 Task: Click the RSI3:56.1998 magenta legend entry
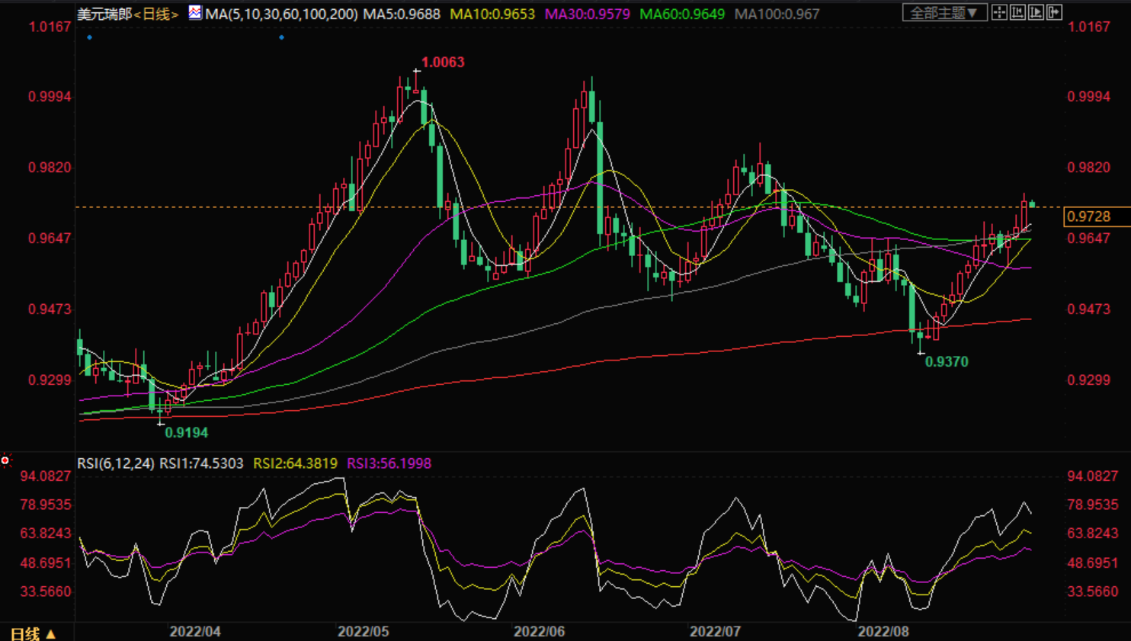coord(389,463)
